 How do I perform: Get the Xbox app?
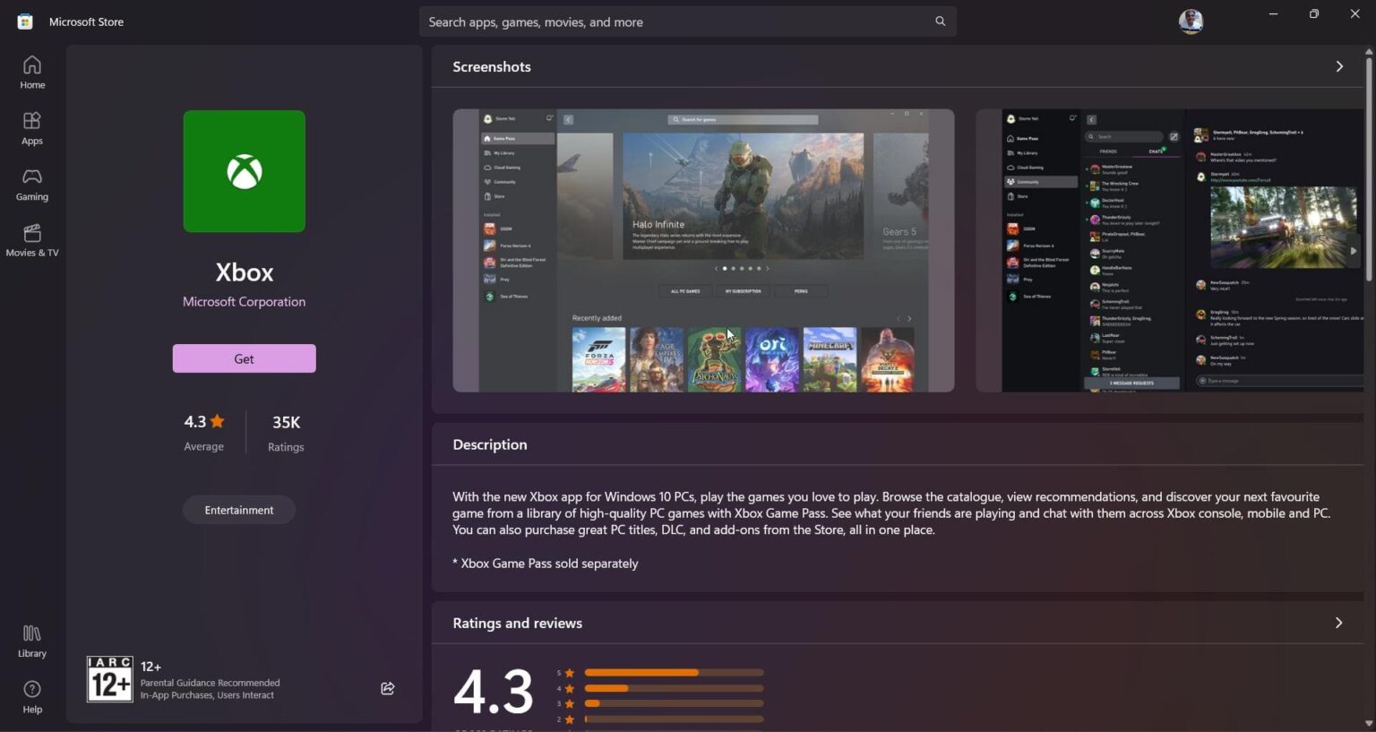click(x=244, y=358)
